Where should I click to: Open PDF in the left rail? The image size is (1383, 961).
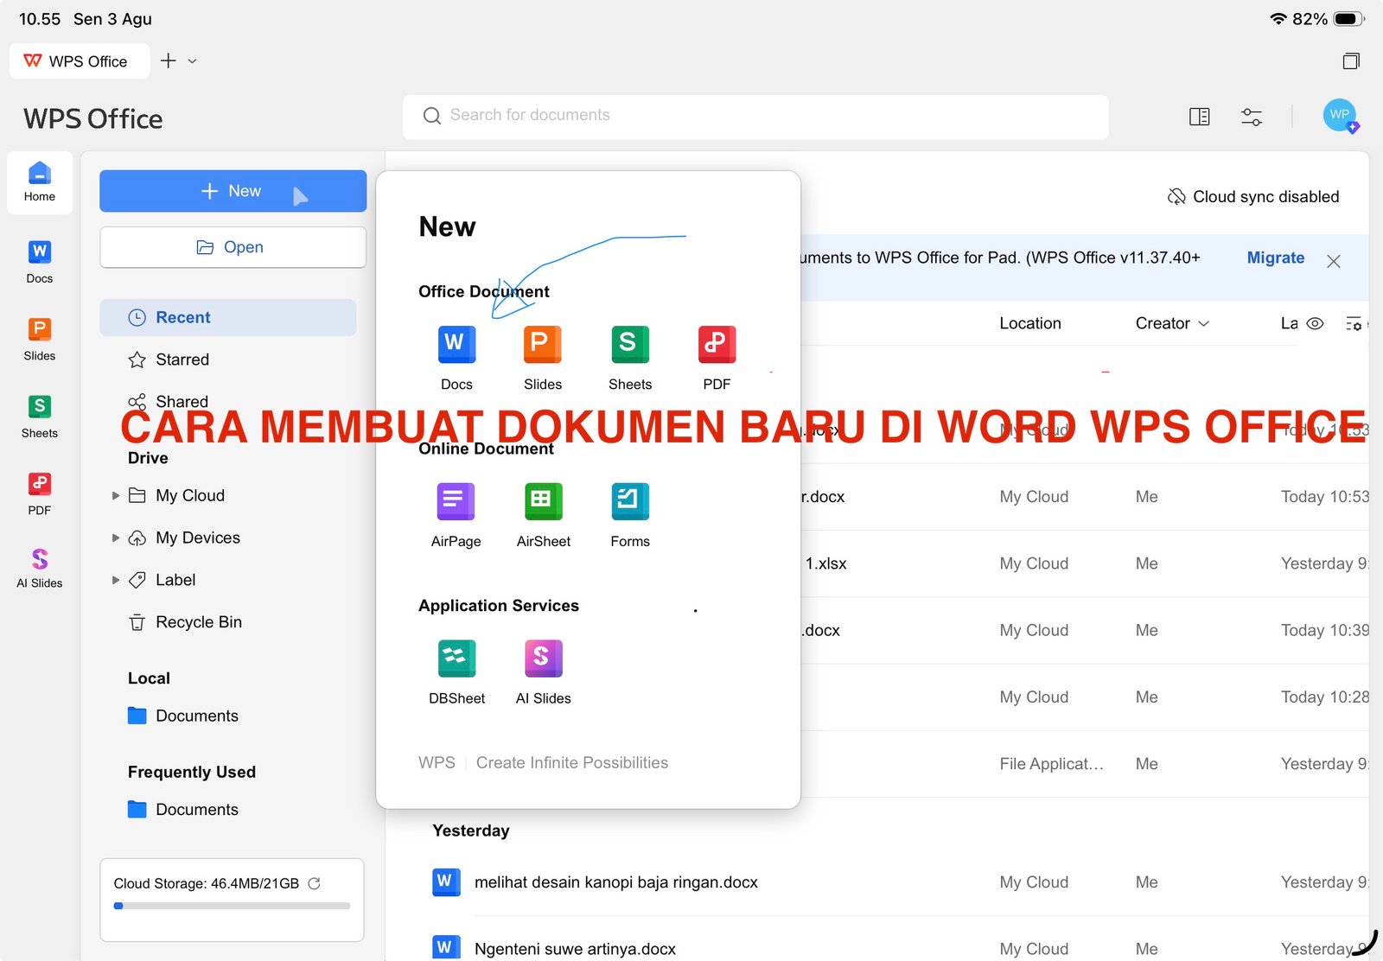pyautogui.click(x=40, y=493)
